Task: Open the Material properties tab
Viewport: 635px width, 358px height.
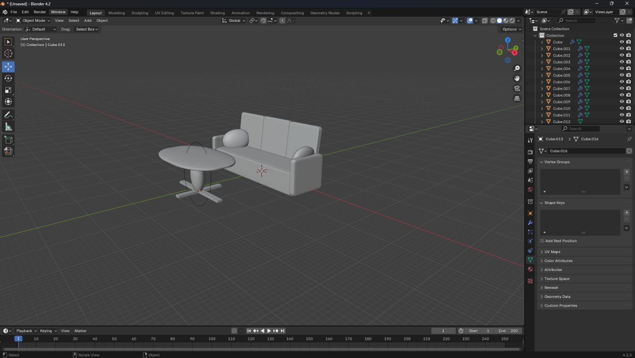Action: coord(530,269)
